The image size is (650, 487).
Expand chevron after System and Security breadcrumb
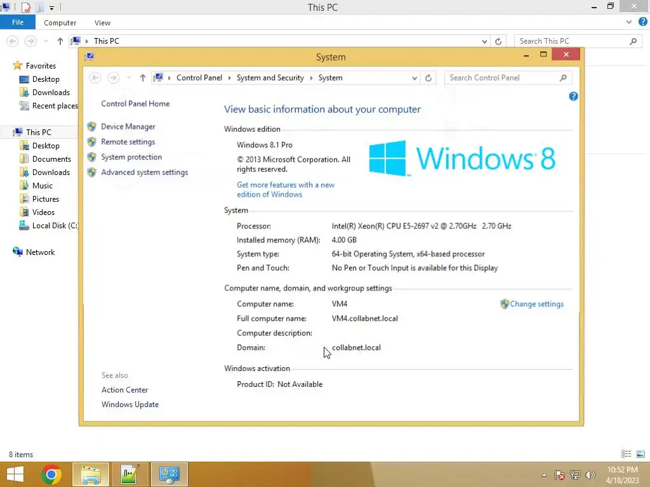click(311, 78)
